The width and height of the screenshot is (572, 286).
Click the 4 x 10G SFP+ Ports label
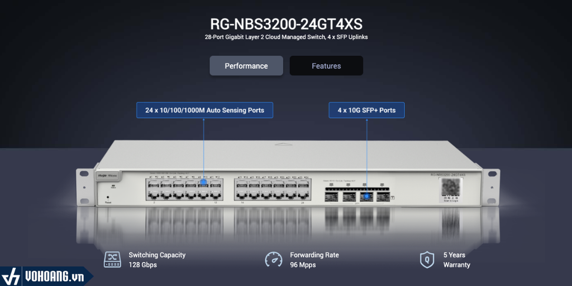pos(366,110)
